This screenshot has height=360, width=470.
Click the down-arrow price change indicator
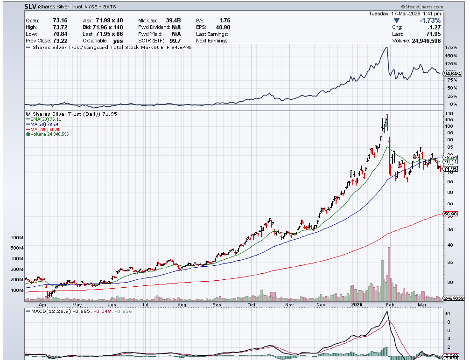[x=397, y=21]
